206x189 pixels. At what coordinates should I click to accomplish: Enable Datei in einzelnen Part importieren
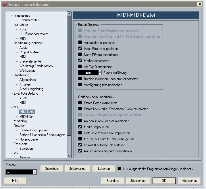(x=80, y=133)
